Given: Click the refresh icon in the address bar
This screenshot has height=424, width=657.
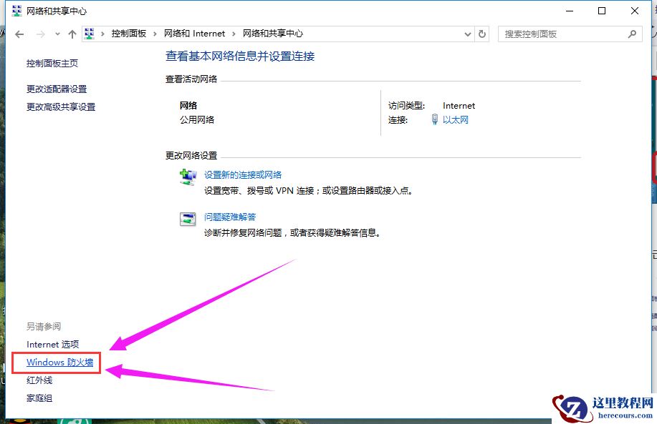Looking at the screenshot, I should click(481, 34).
